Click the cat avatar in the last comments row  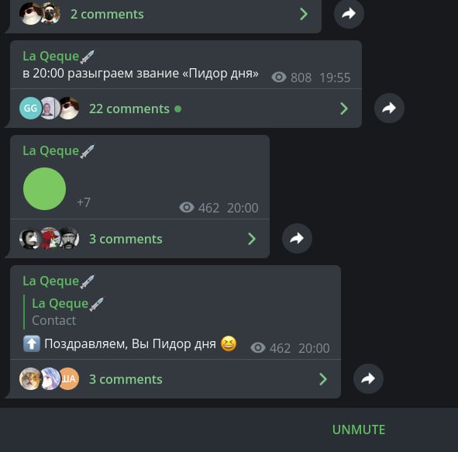click(x=29, y=378)
